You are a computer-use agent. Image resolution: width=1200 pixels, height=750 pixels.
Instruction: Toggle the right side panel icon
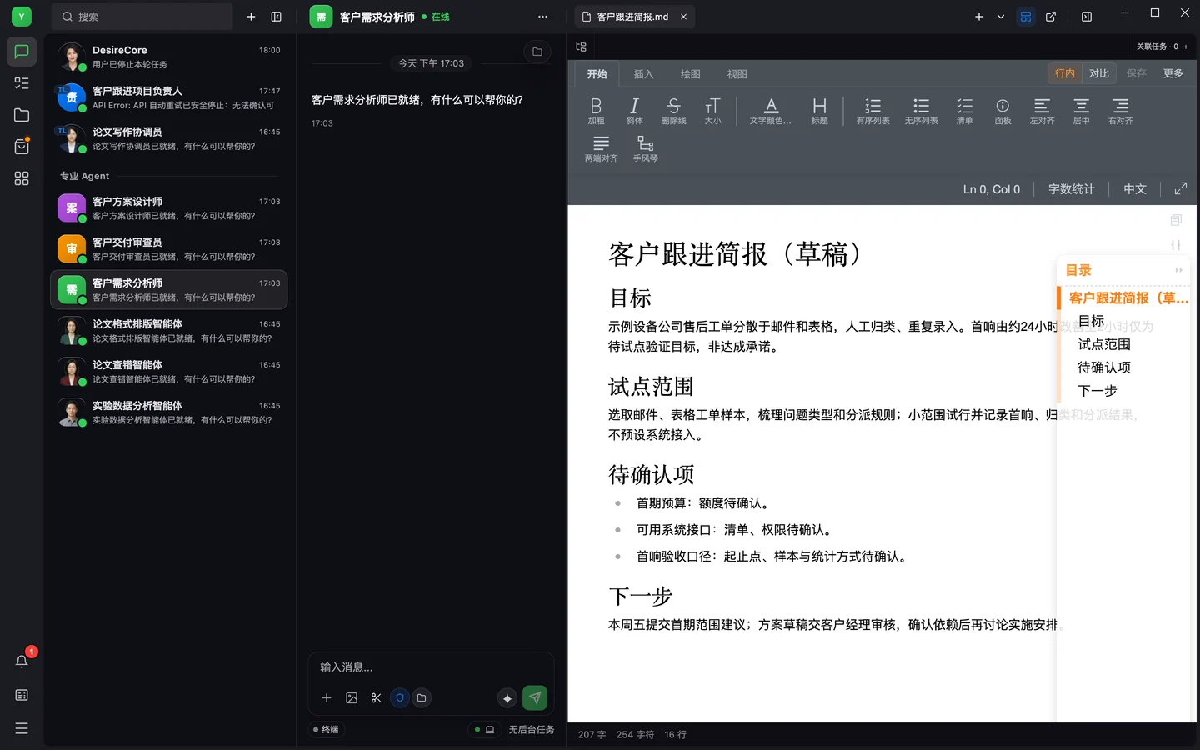point(1087,17)
